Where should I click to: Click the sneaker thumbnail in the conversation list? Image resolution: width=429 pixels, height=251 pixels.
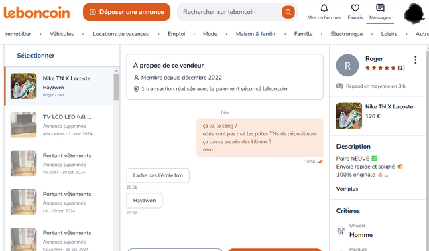coord(23,86)
